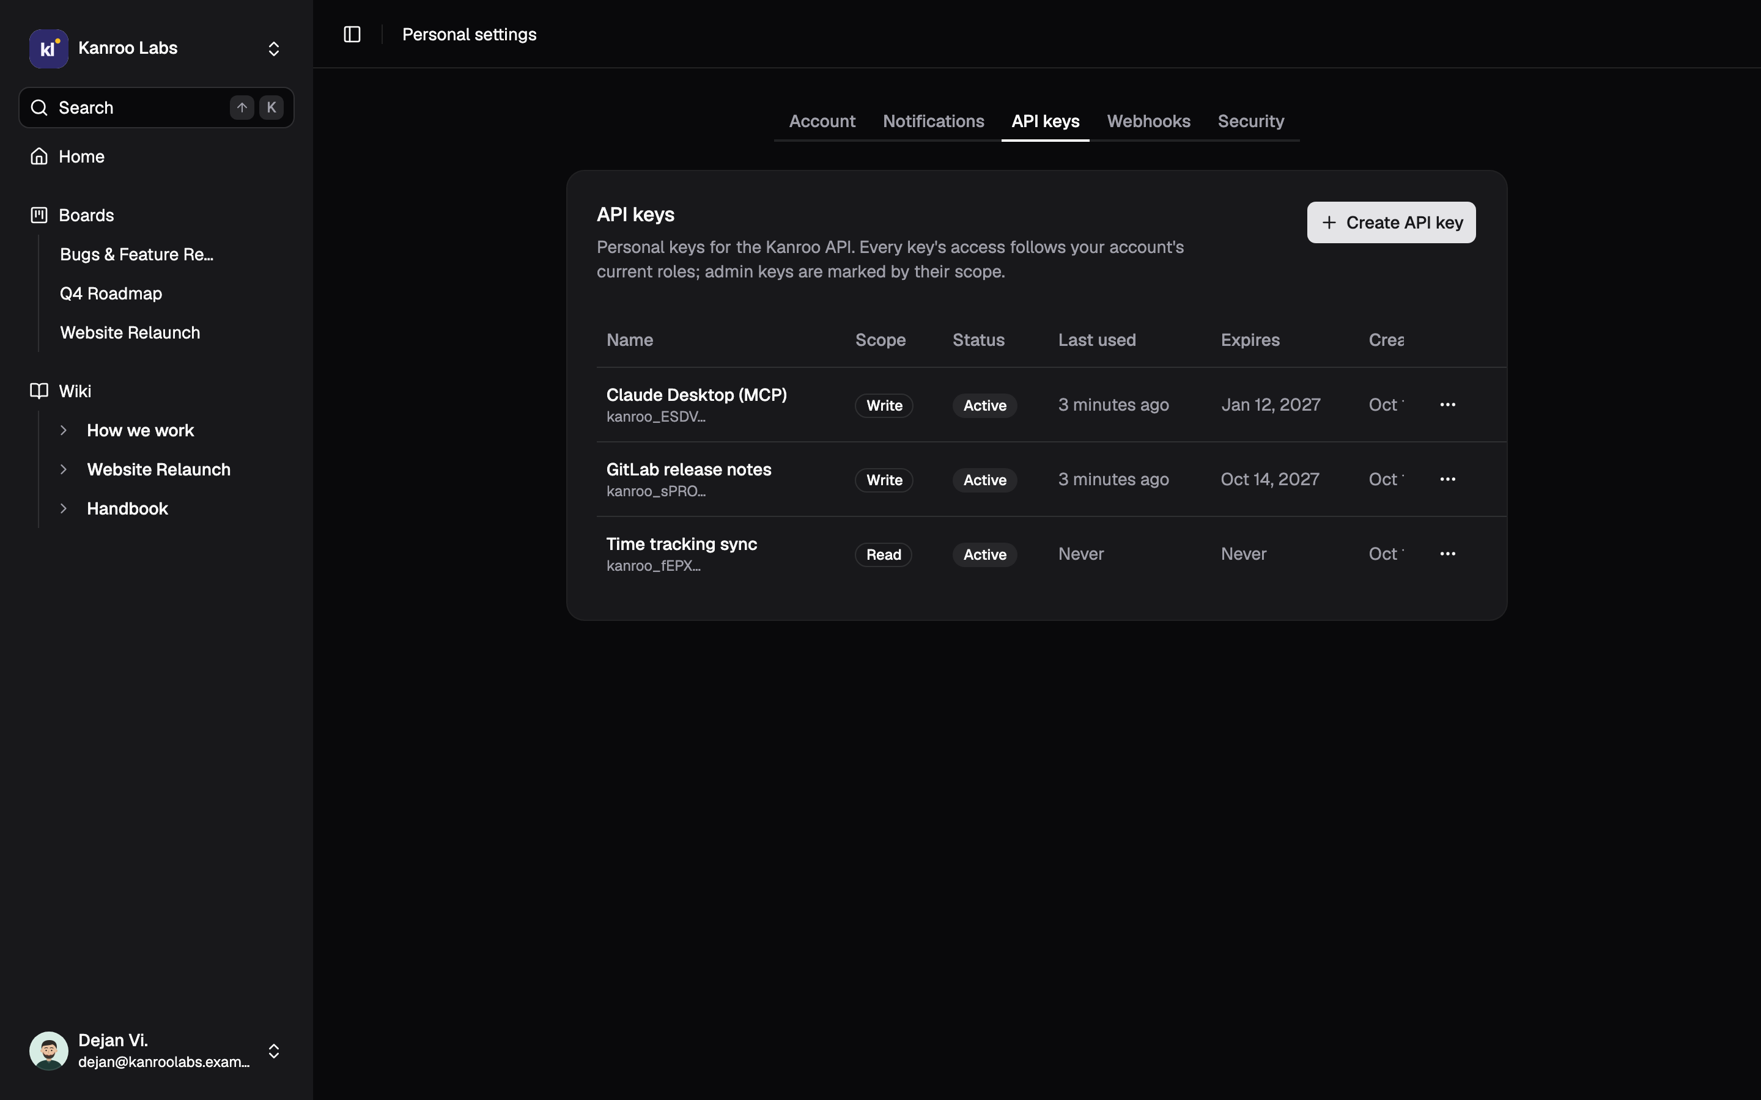The height and width of the screenshot is (1100, 1761).
Task: Click Active status for GitLab release notes
Action: 984,480
